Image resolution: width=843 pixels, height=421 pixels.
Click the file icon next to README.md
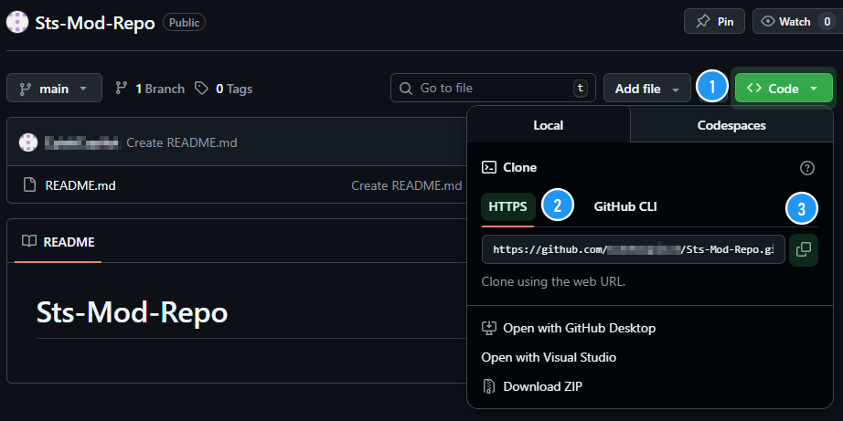(30, 185)
